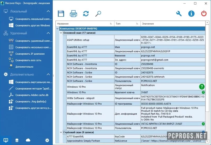211x145 pixels.
Task: Select Сканировать IP диапазон
Action: point(27,54)
